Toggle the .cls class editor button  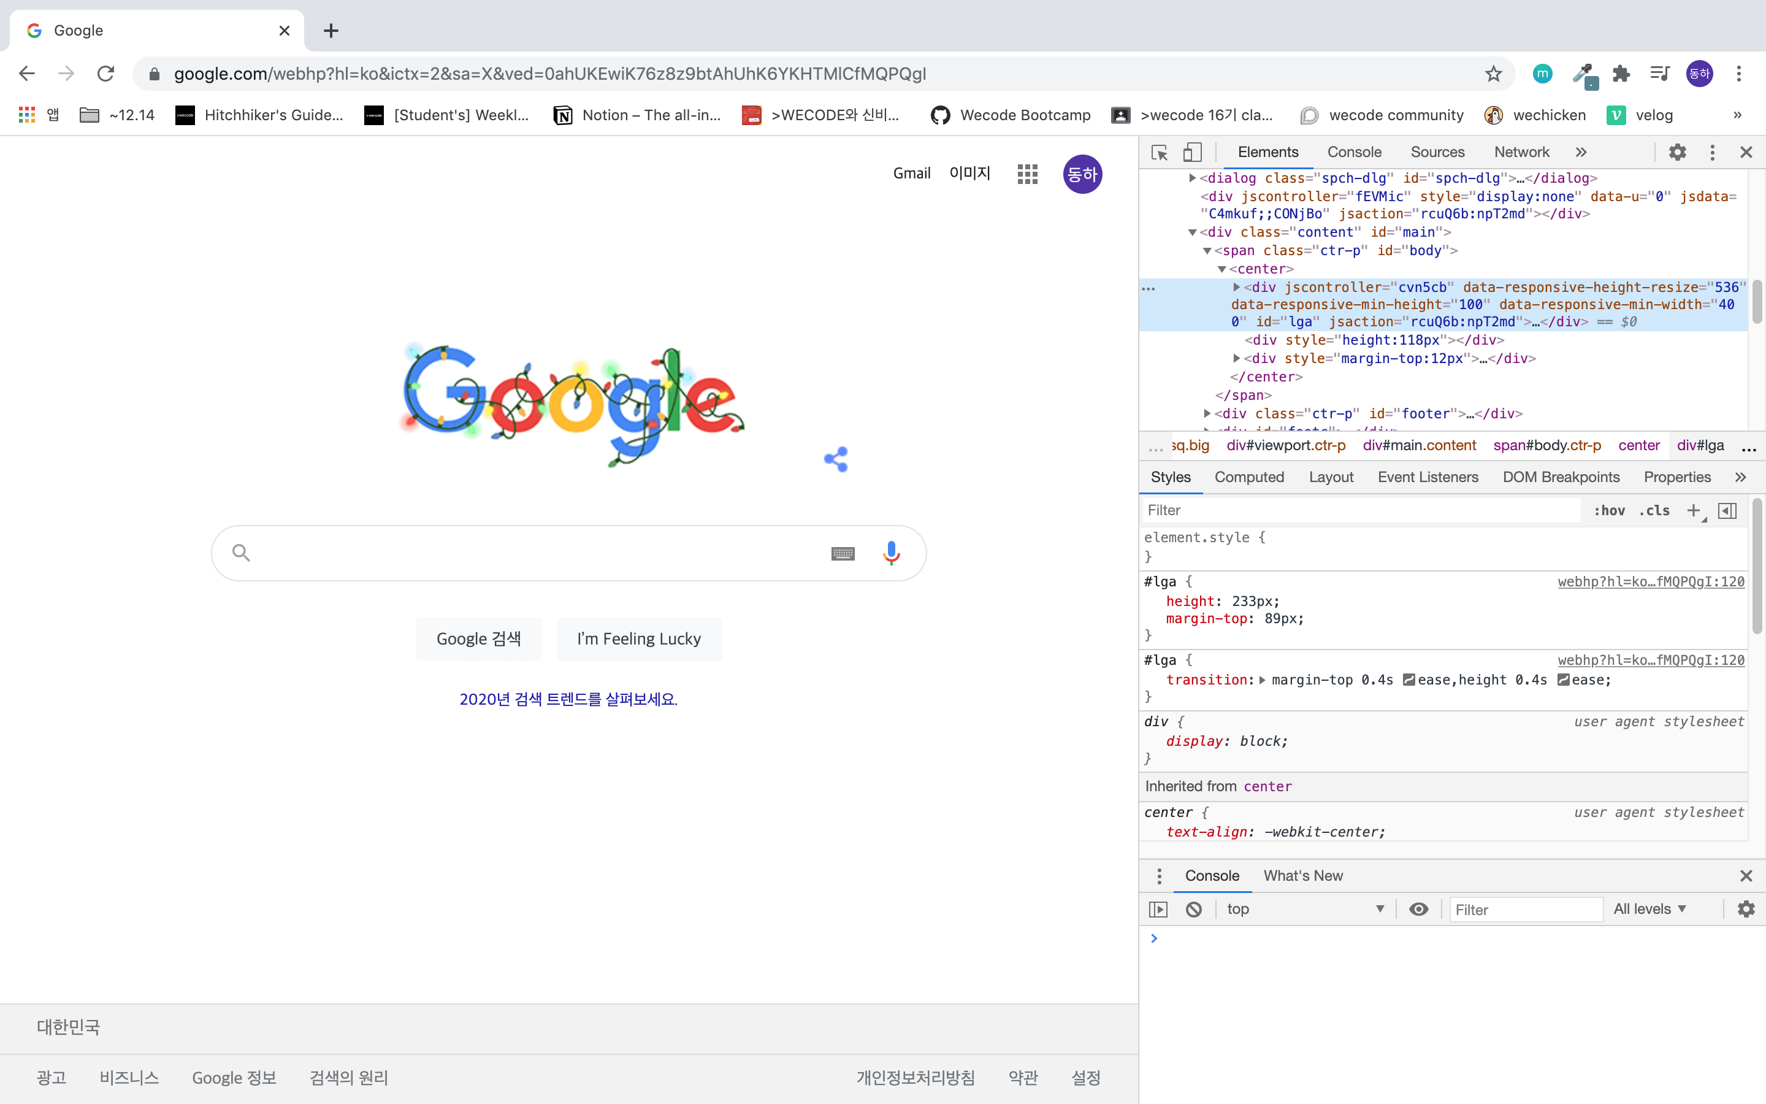pyautogui.click(x=1654, y=510)
